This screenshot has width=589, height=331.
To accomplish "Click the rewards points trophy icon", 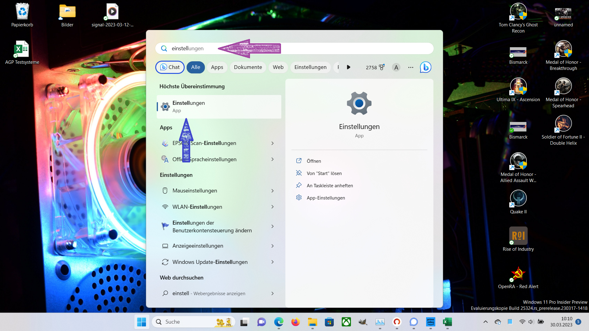I will coord(381,67).
